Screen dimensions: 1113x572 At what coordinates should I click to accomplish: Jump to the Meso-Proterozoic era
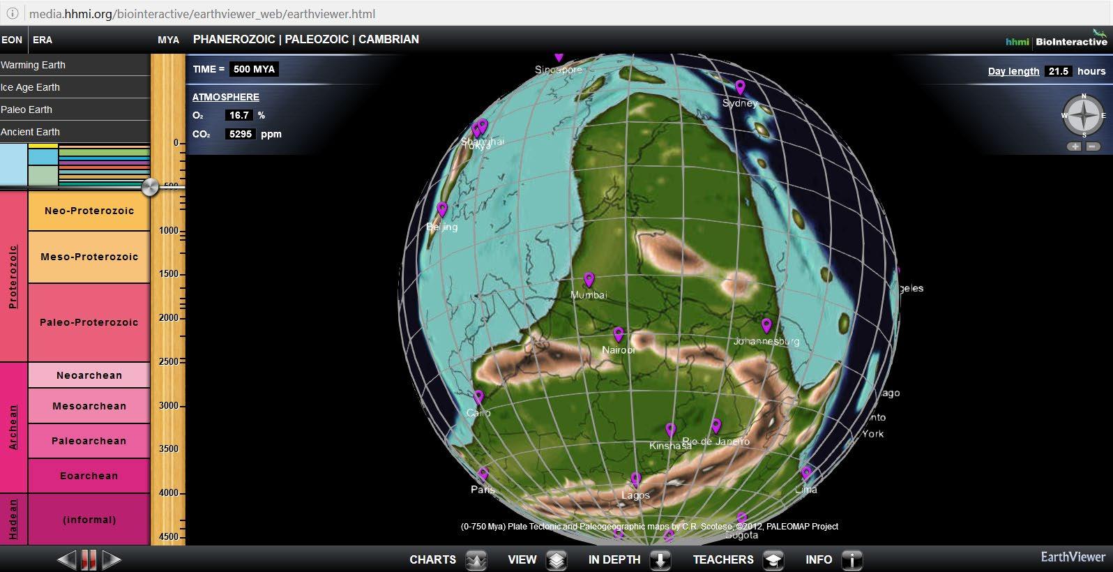pyautogui.click(x=89, y=257)
